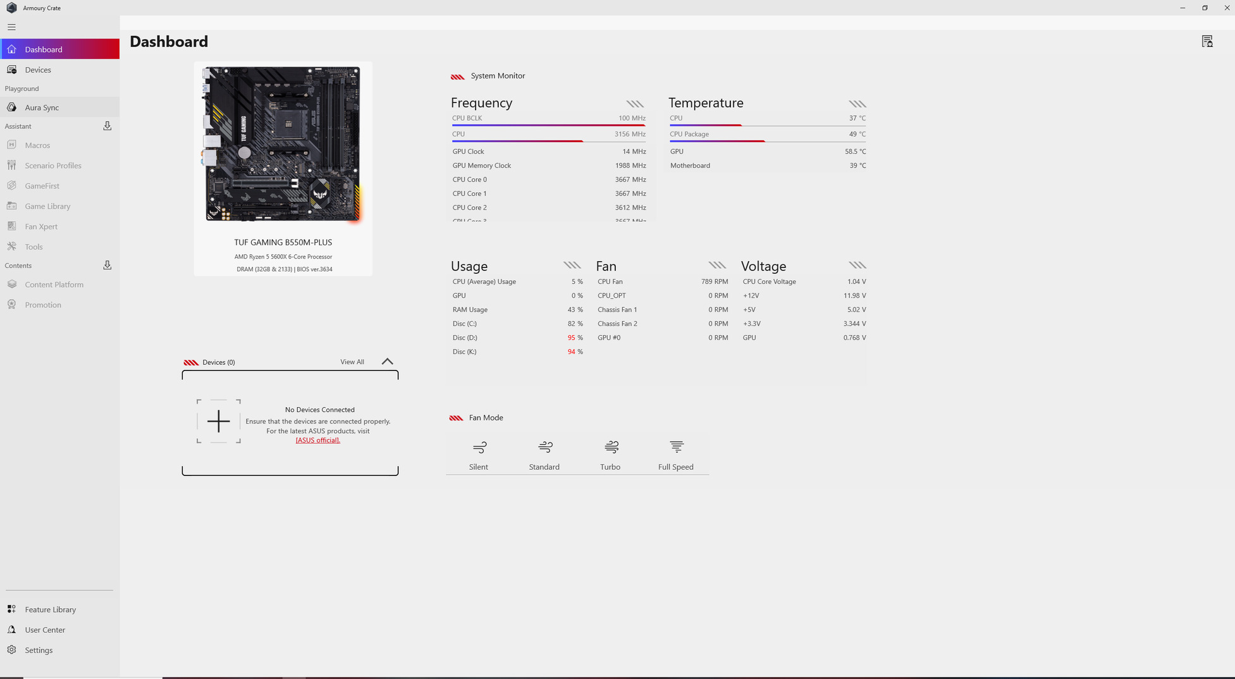Image resolution: width=1235 pixels, height=679 pixels.
Task: Select Standard fan mode
Action: coord(544,456)
